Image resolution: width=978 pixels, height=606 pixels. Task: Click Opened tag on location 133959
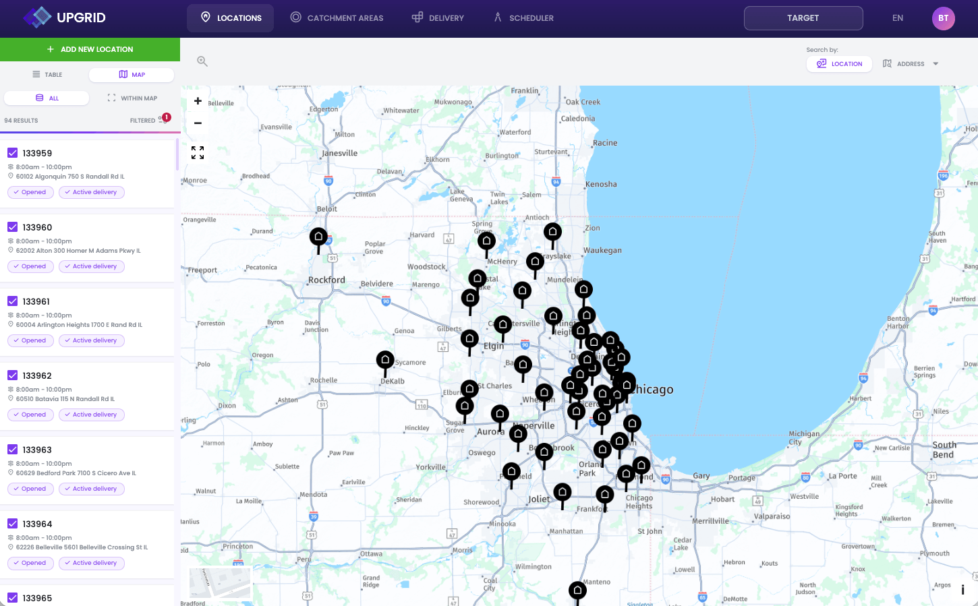click(30, 192)
